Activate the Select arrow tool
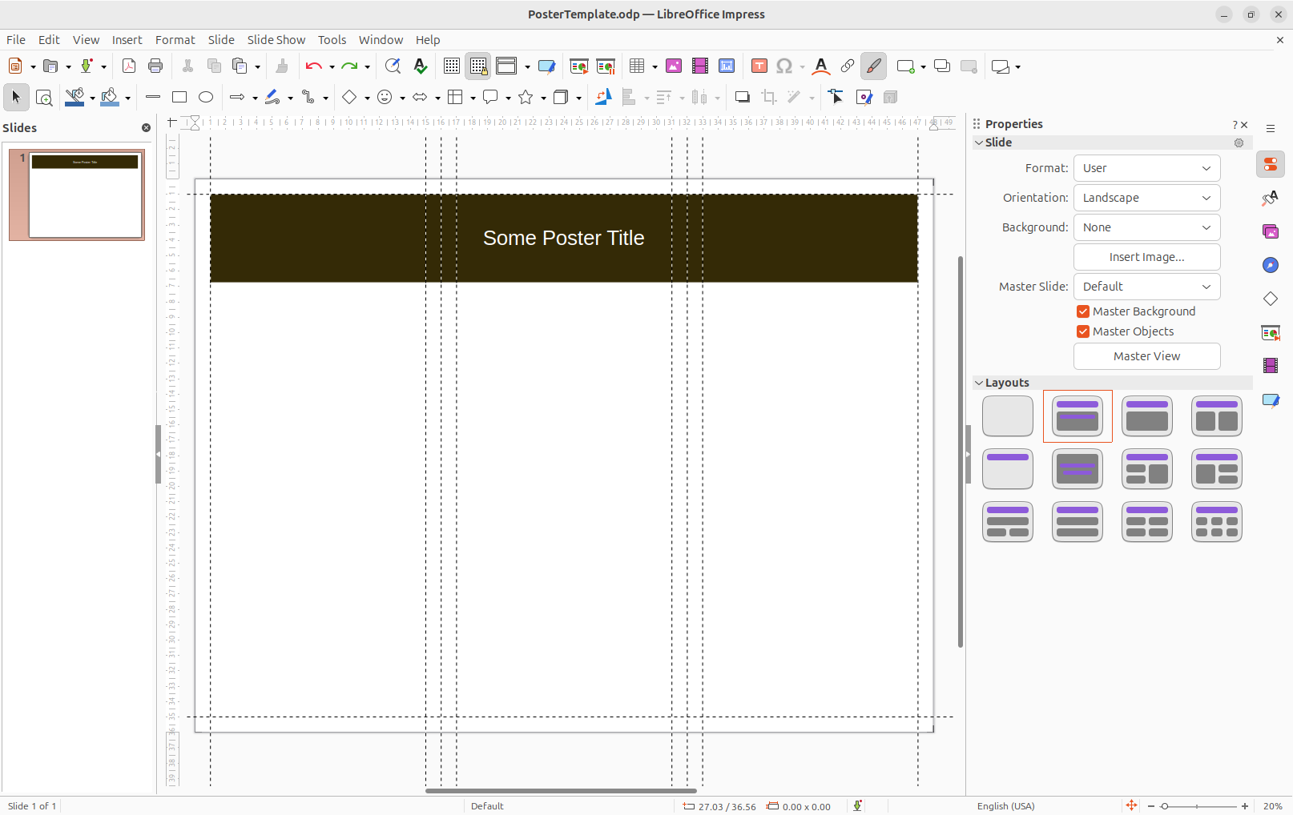 tap(16, 97)
